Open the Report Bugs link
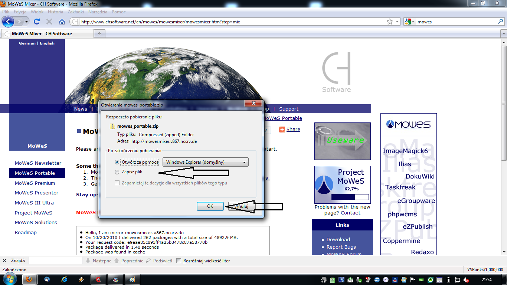Image resolution: width=507 pixels, height=285 pixels. point(341,247)
